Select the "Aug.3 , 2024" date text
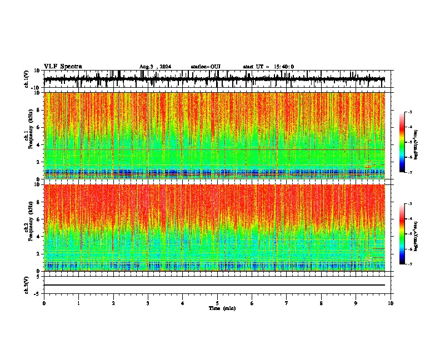Viewport: 440px width, 340px height. point(155,67)
